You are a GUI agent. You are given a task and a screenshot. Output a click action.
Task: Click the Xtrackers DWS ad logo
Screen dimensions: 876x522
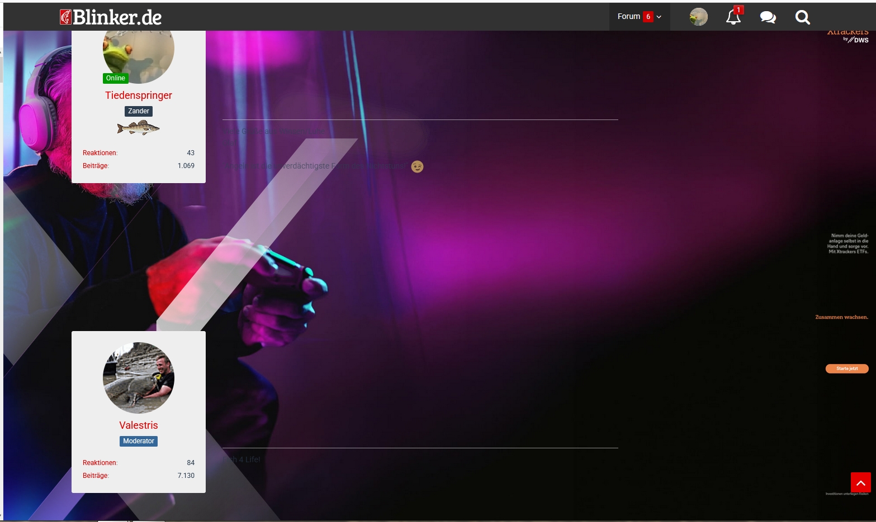pyautogui.click(x=849, y=36)
